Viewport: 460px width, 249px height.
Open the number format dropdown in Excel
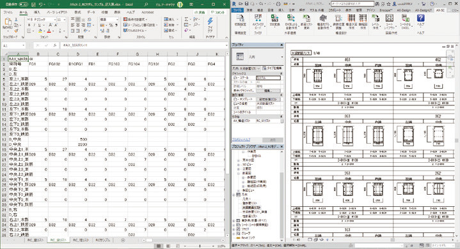point(117,19)
